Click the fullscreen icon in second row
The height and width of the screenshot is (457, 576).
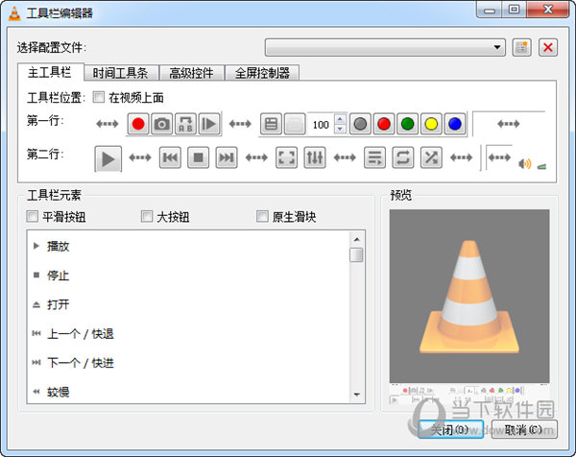286,157
